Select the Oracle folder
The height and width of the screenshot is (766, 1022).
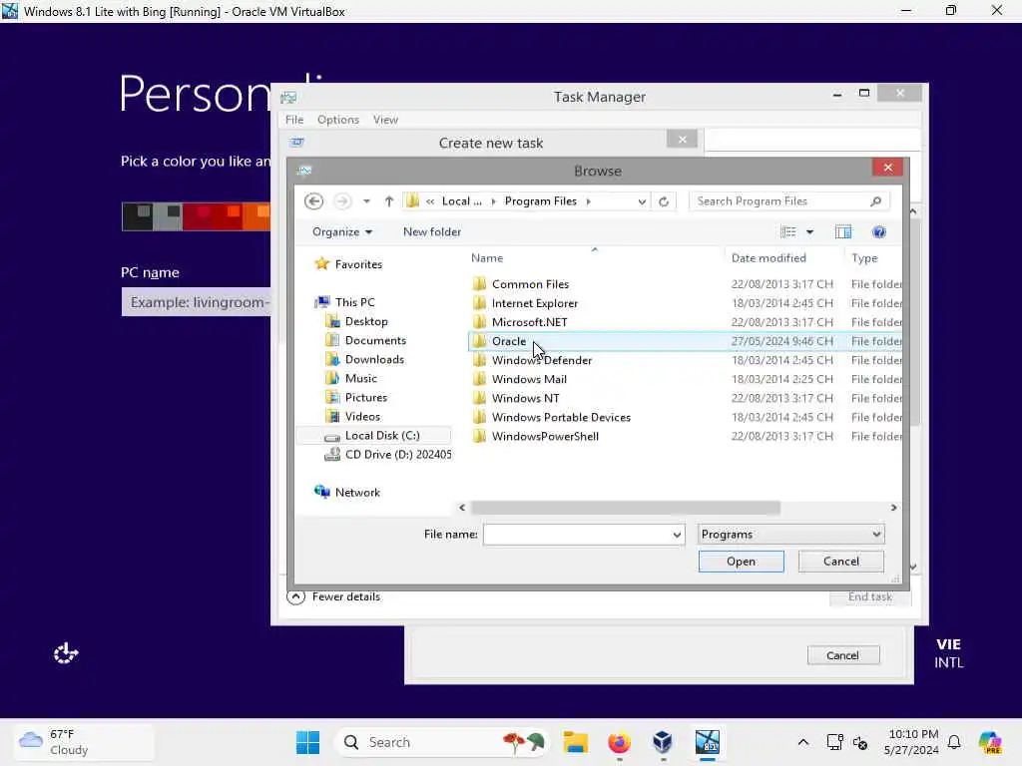point(508,341)
